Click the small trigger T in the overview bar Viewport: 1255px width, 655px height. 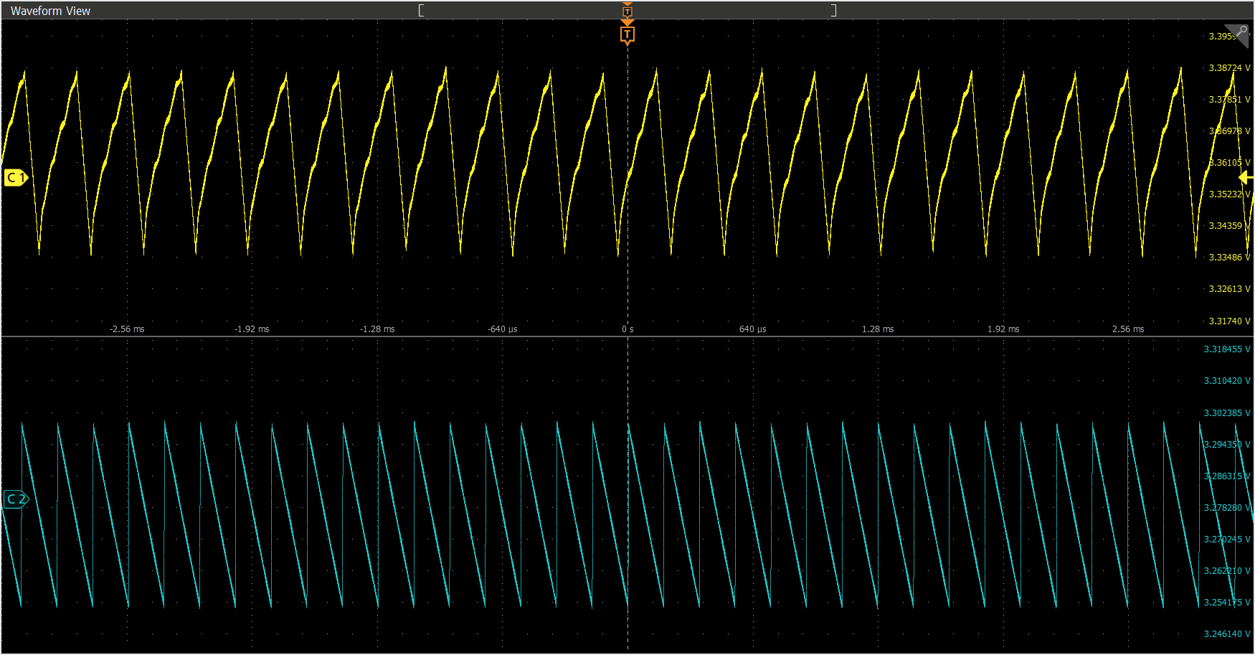(x=627, y=11)
